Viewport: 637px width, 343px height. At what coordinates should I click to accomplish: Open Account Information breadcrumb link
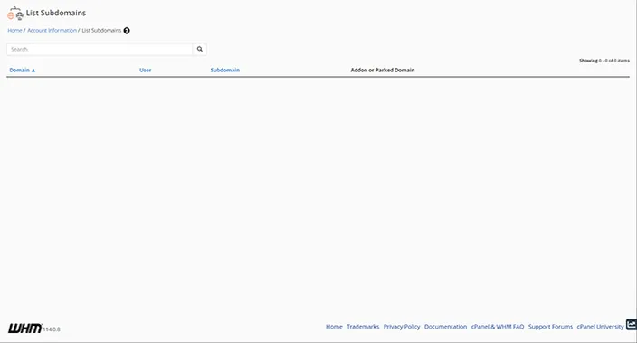pyautogui.click(x=52, y=31)
